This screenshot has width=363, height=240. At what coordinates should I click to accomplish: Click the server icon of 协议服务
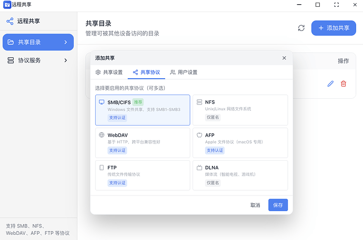(x=11, y=60)
